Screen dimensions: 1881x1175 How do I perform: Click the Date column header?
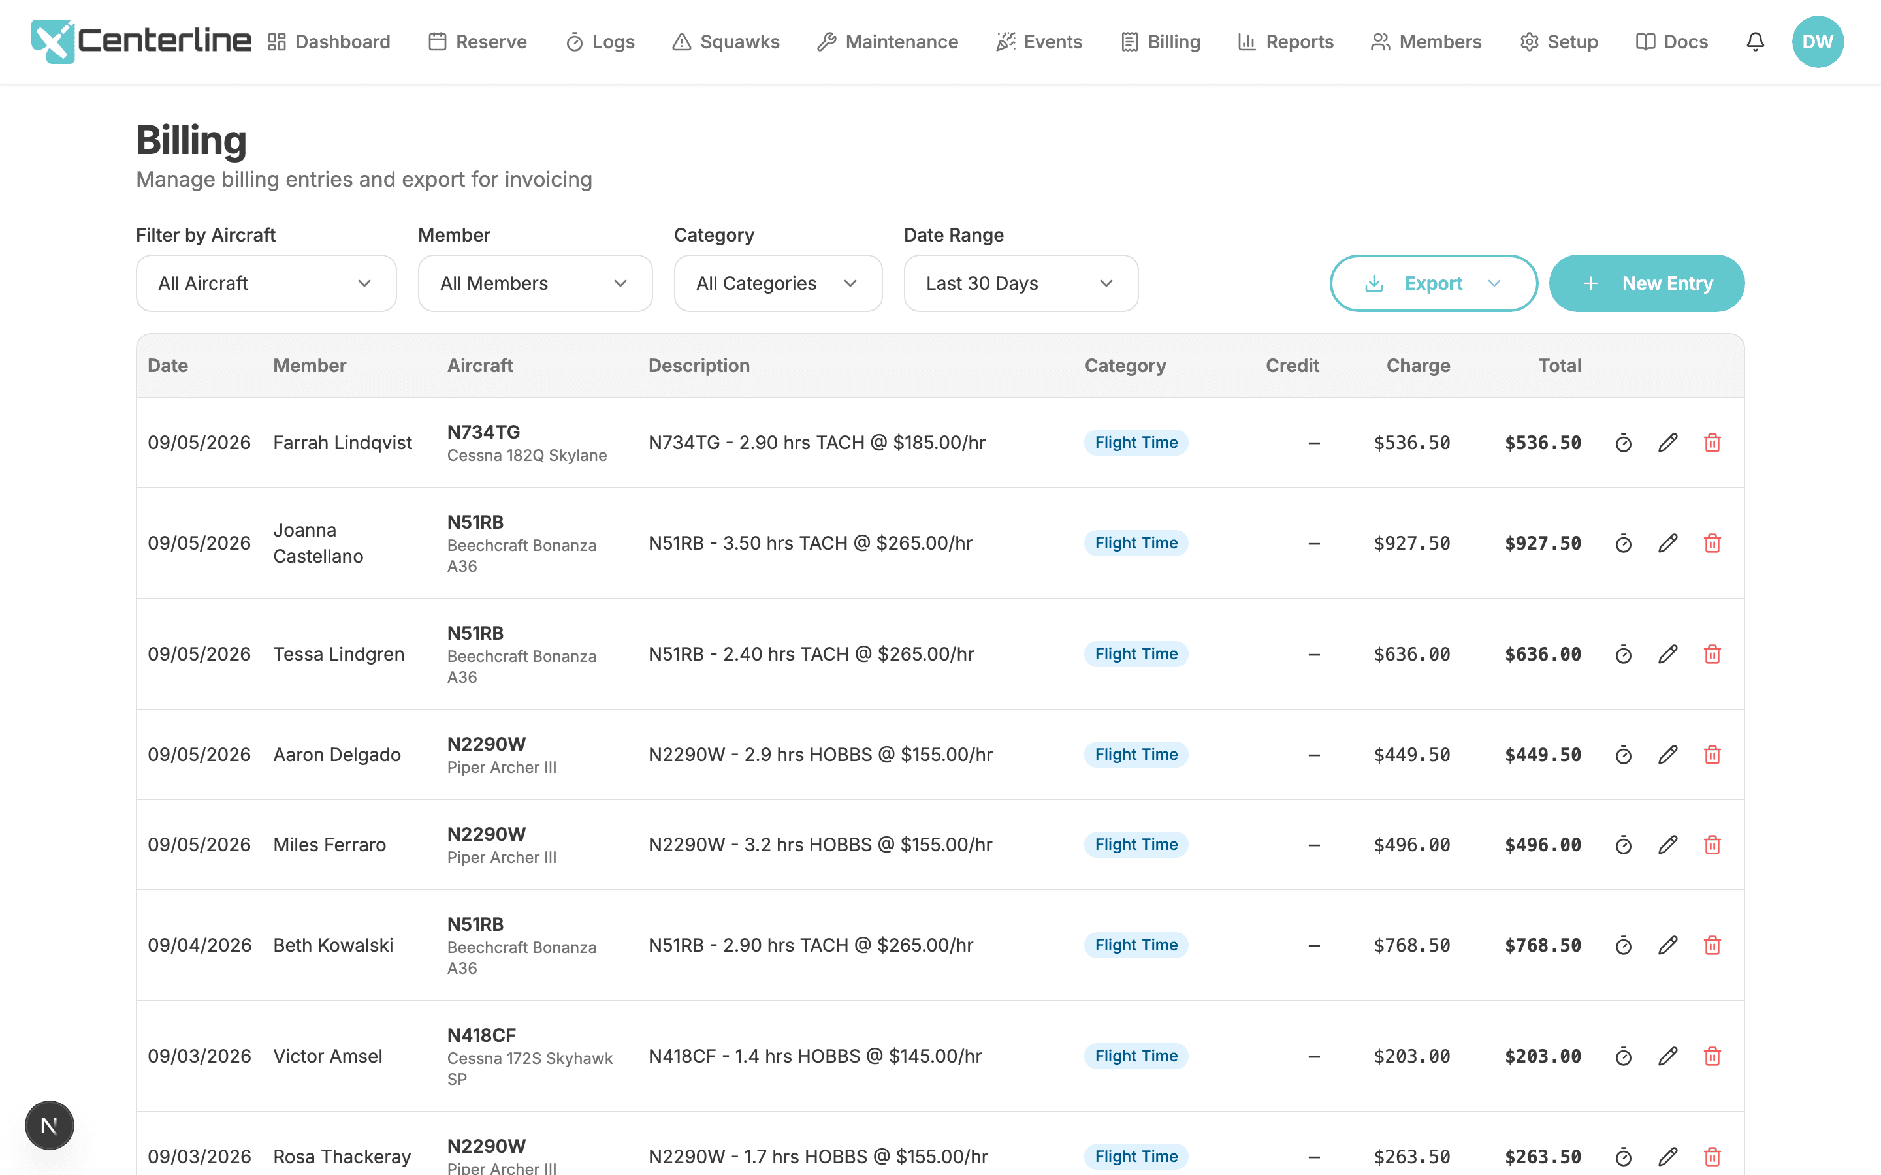pos(168,366)
